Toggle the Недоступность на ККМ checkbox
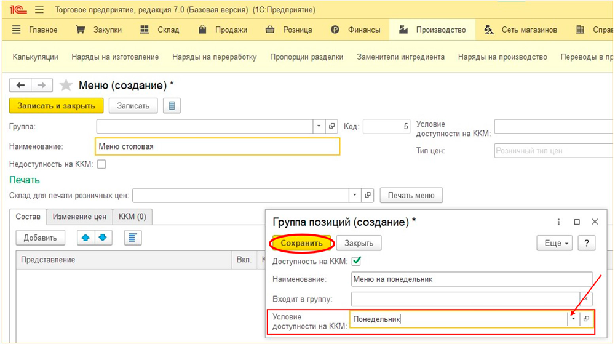Viewport: 615px width, 344px height. 101,164
